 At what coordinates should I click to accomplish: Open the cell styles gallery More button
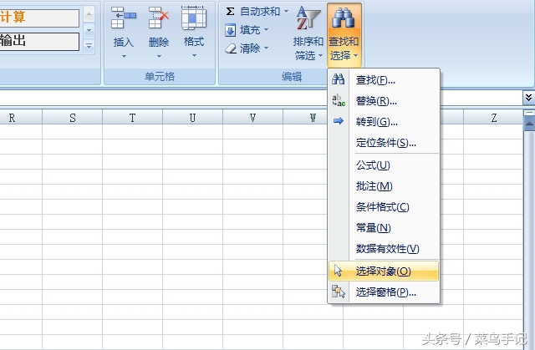pos(89,46)
